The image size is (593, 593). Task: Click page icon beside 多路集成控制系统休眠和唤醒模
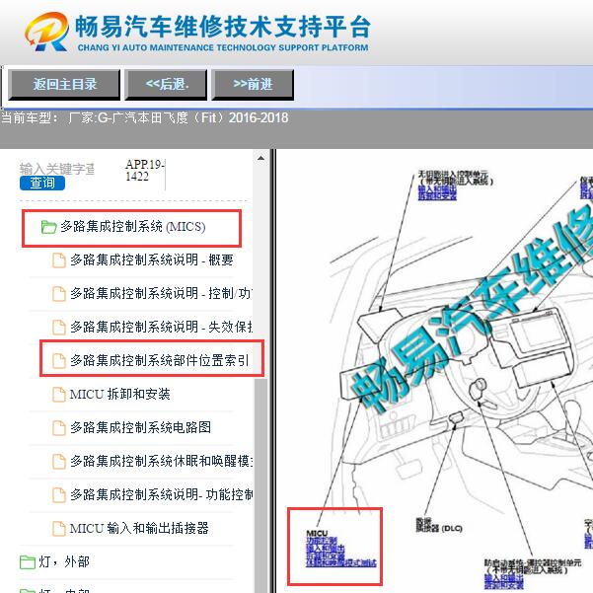58,462
